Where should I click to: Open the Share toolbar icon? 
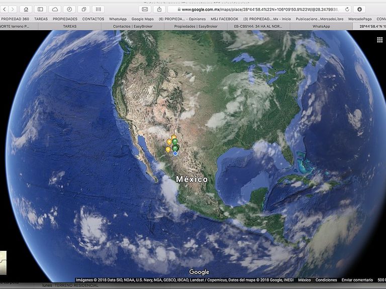[159, 10]
